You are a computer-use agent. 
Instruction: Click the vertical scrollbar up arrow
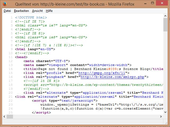click(x=165, y=16)
